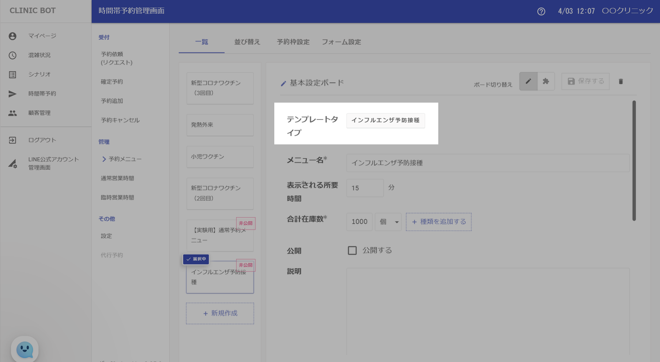Click the メニュー名 input field
Image resolution: width=660 pixels, height=362 pixels.
[487, 163]
